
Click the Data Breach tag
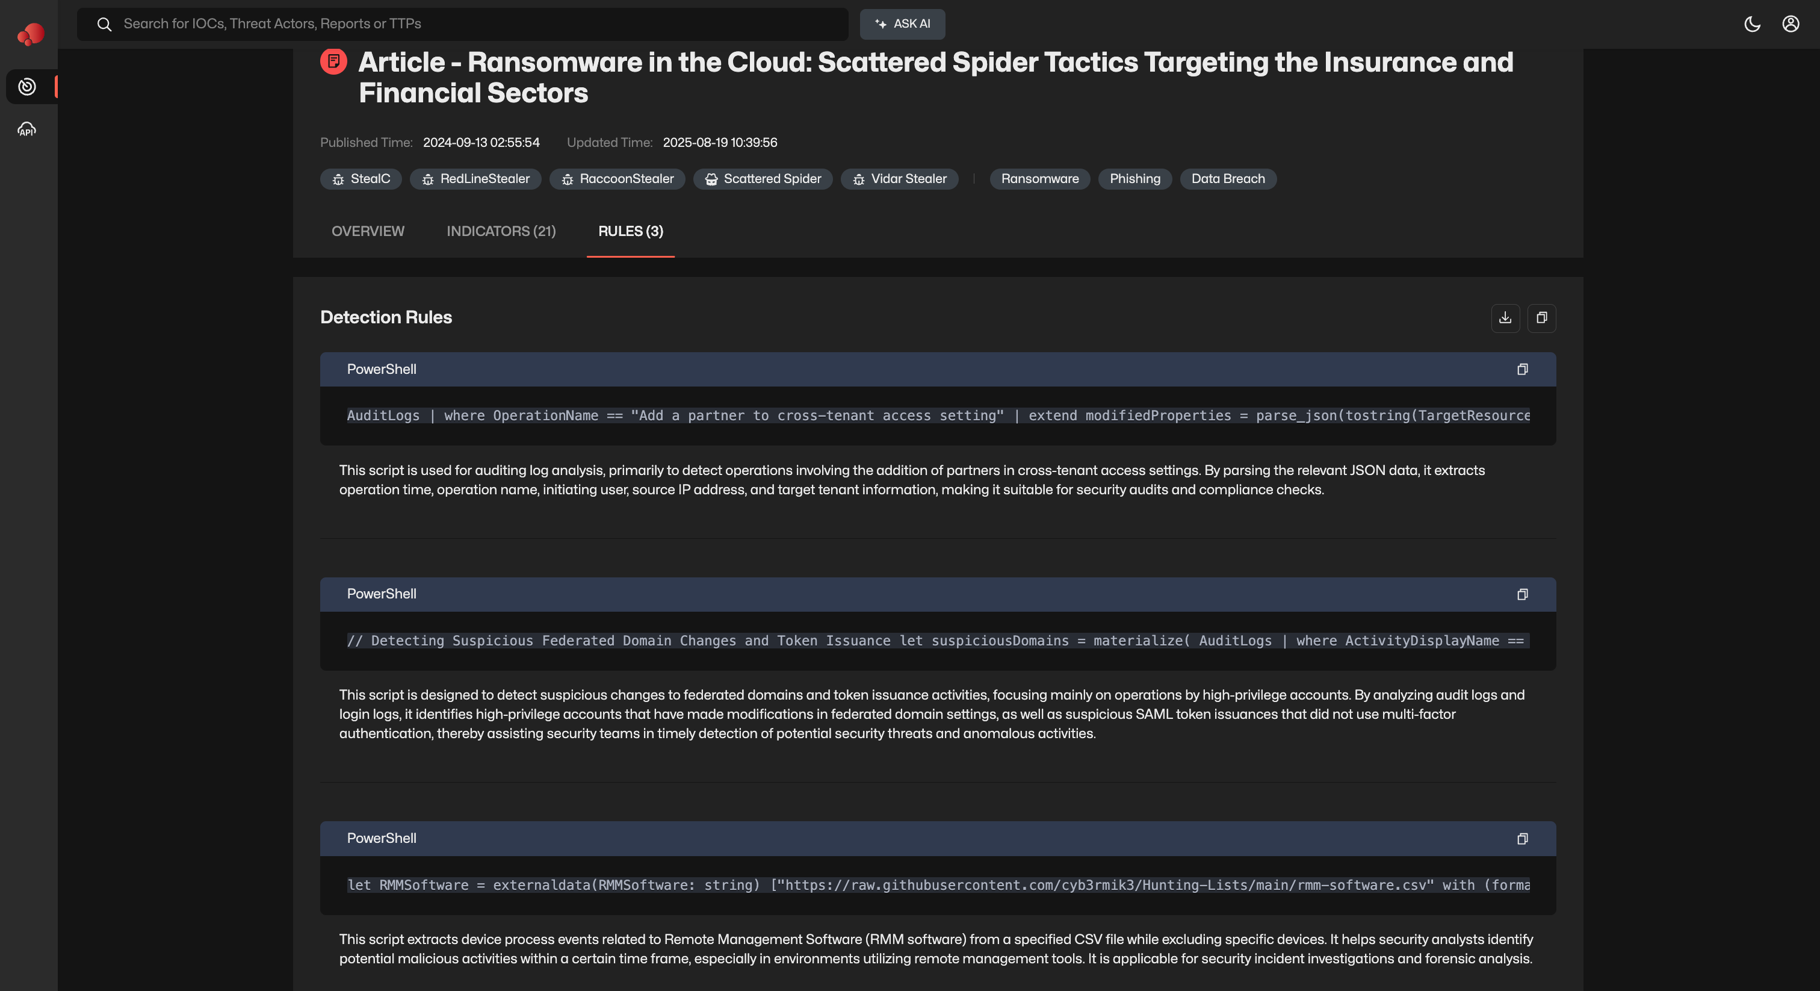[1227, 179]
